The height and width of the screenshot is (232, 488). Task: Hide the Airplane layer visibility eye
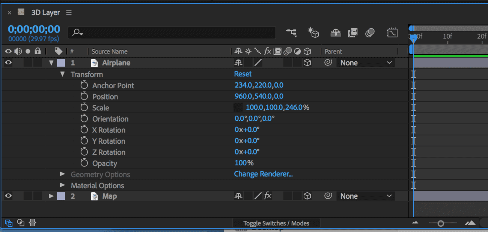pos(8,62)
